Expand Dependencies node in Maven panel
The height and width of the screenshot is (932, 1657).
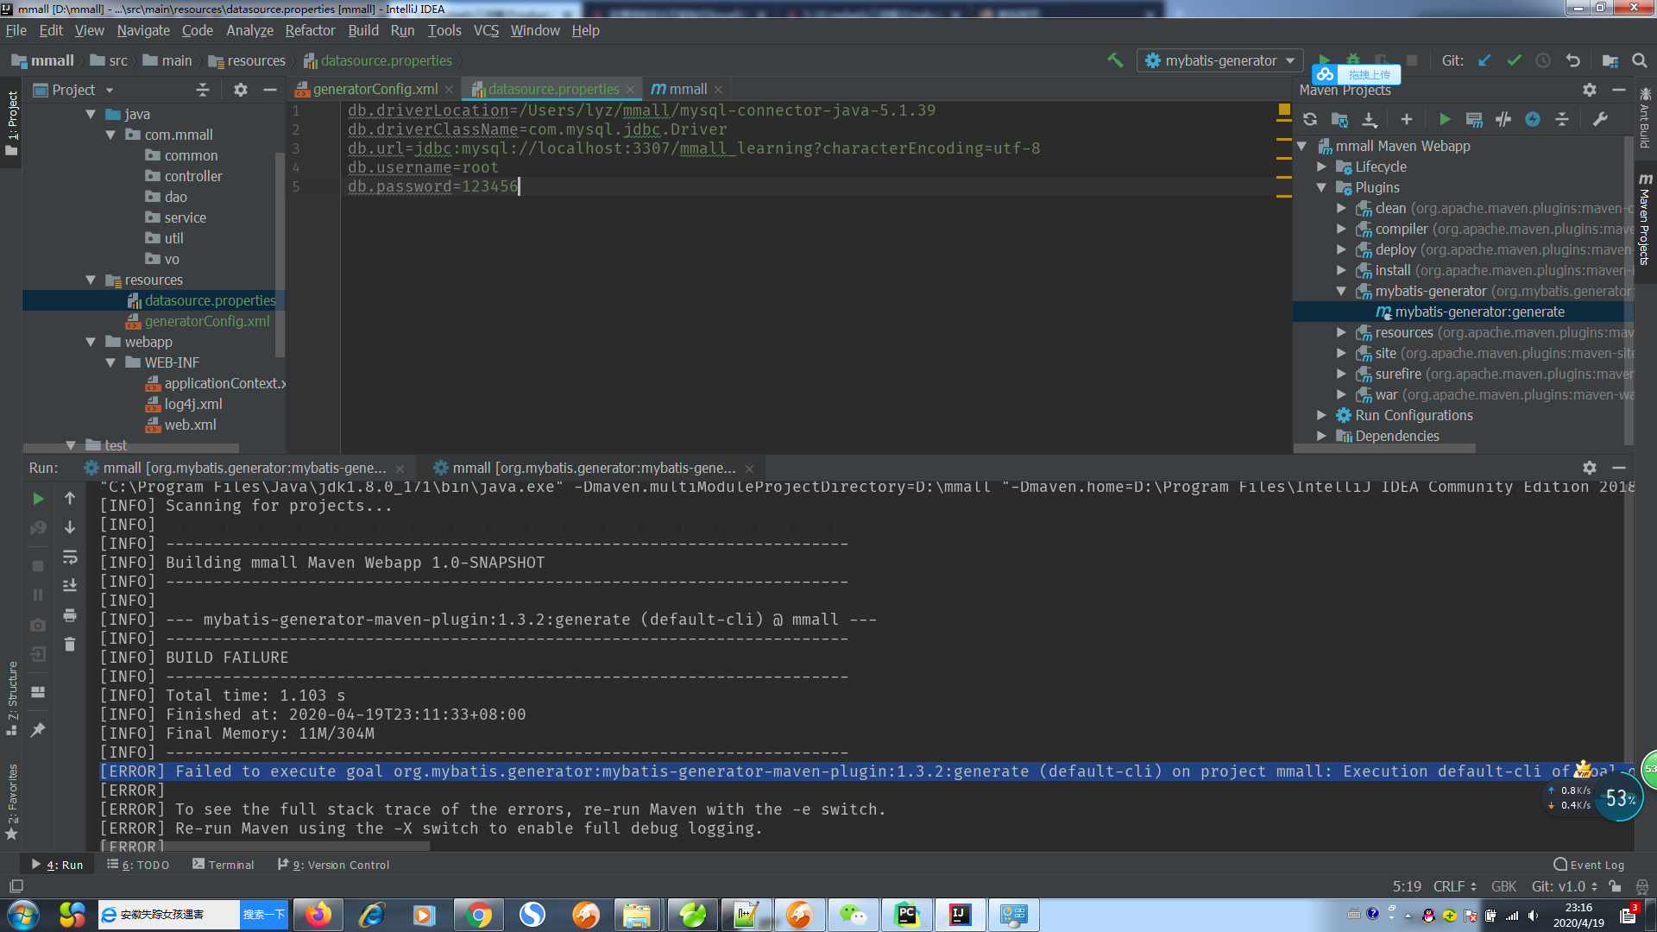pos(1321,437)
